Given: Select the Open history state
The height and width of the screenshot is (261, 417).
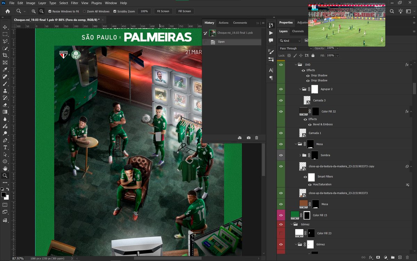Looking at the screenshot, I should [232, 42].
